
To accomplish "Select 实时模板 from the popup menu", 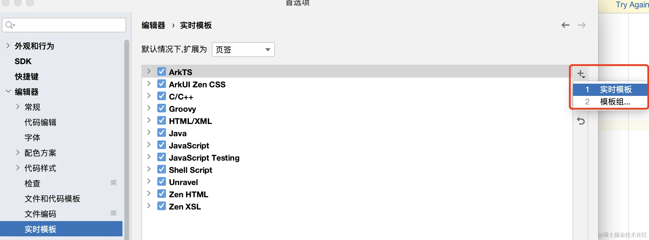I will pos(615,89).
